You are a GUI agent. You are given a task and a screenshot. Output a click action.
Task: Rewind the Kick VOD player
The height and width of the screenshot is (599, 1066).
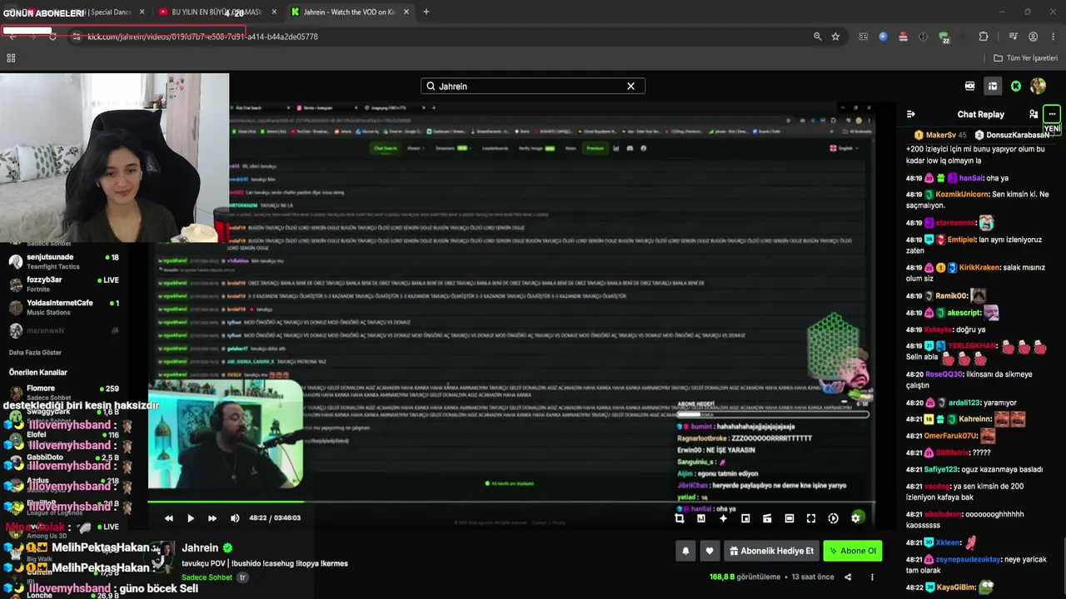[169, 518]
